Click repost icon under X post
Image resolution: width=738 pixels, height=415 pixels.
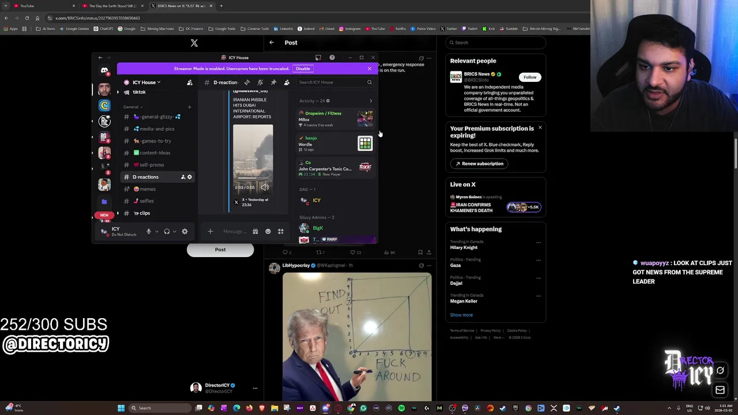[x=319, y=252]
